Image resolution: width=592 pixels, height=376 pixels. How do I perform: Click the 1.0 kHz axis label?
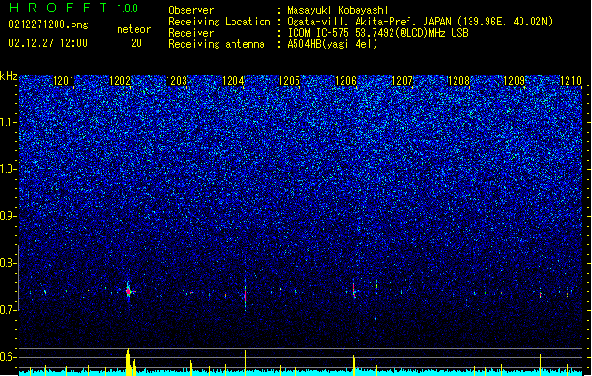8,169
